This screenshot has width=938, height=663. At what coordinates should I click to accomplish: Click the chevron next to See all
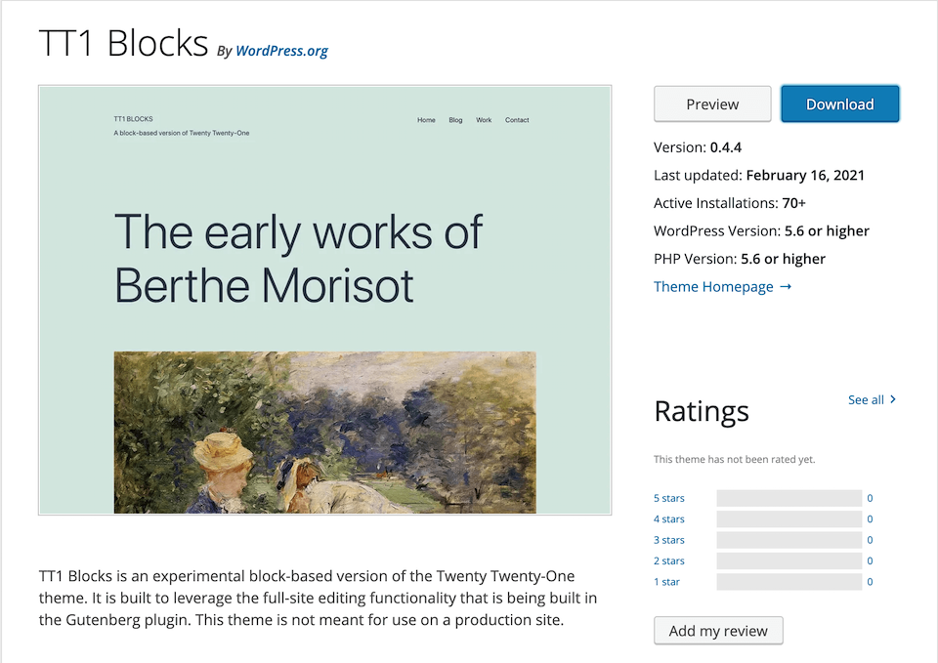893,399
